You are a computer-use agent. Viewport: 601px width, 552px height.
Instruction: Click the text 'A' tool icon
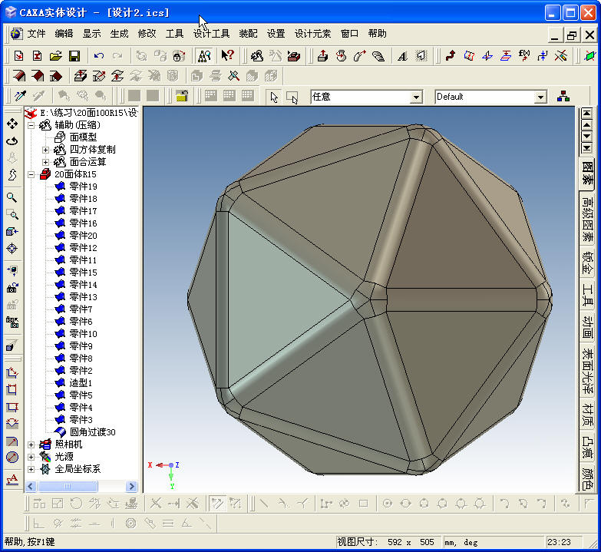pos(402,56)
